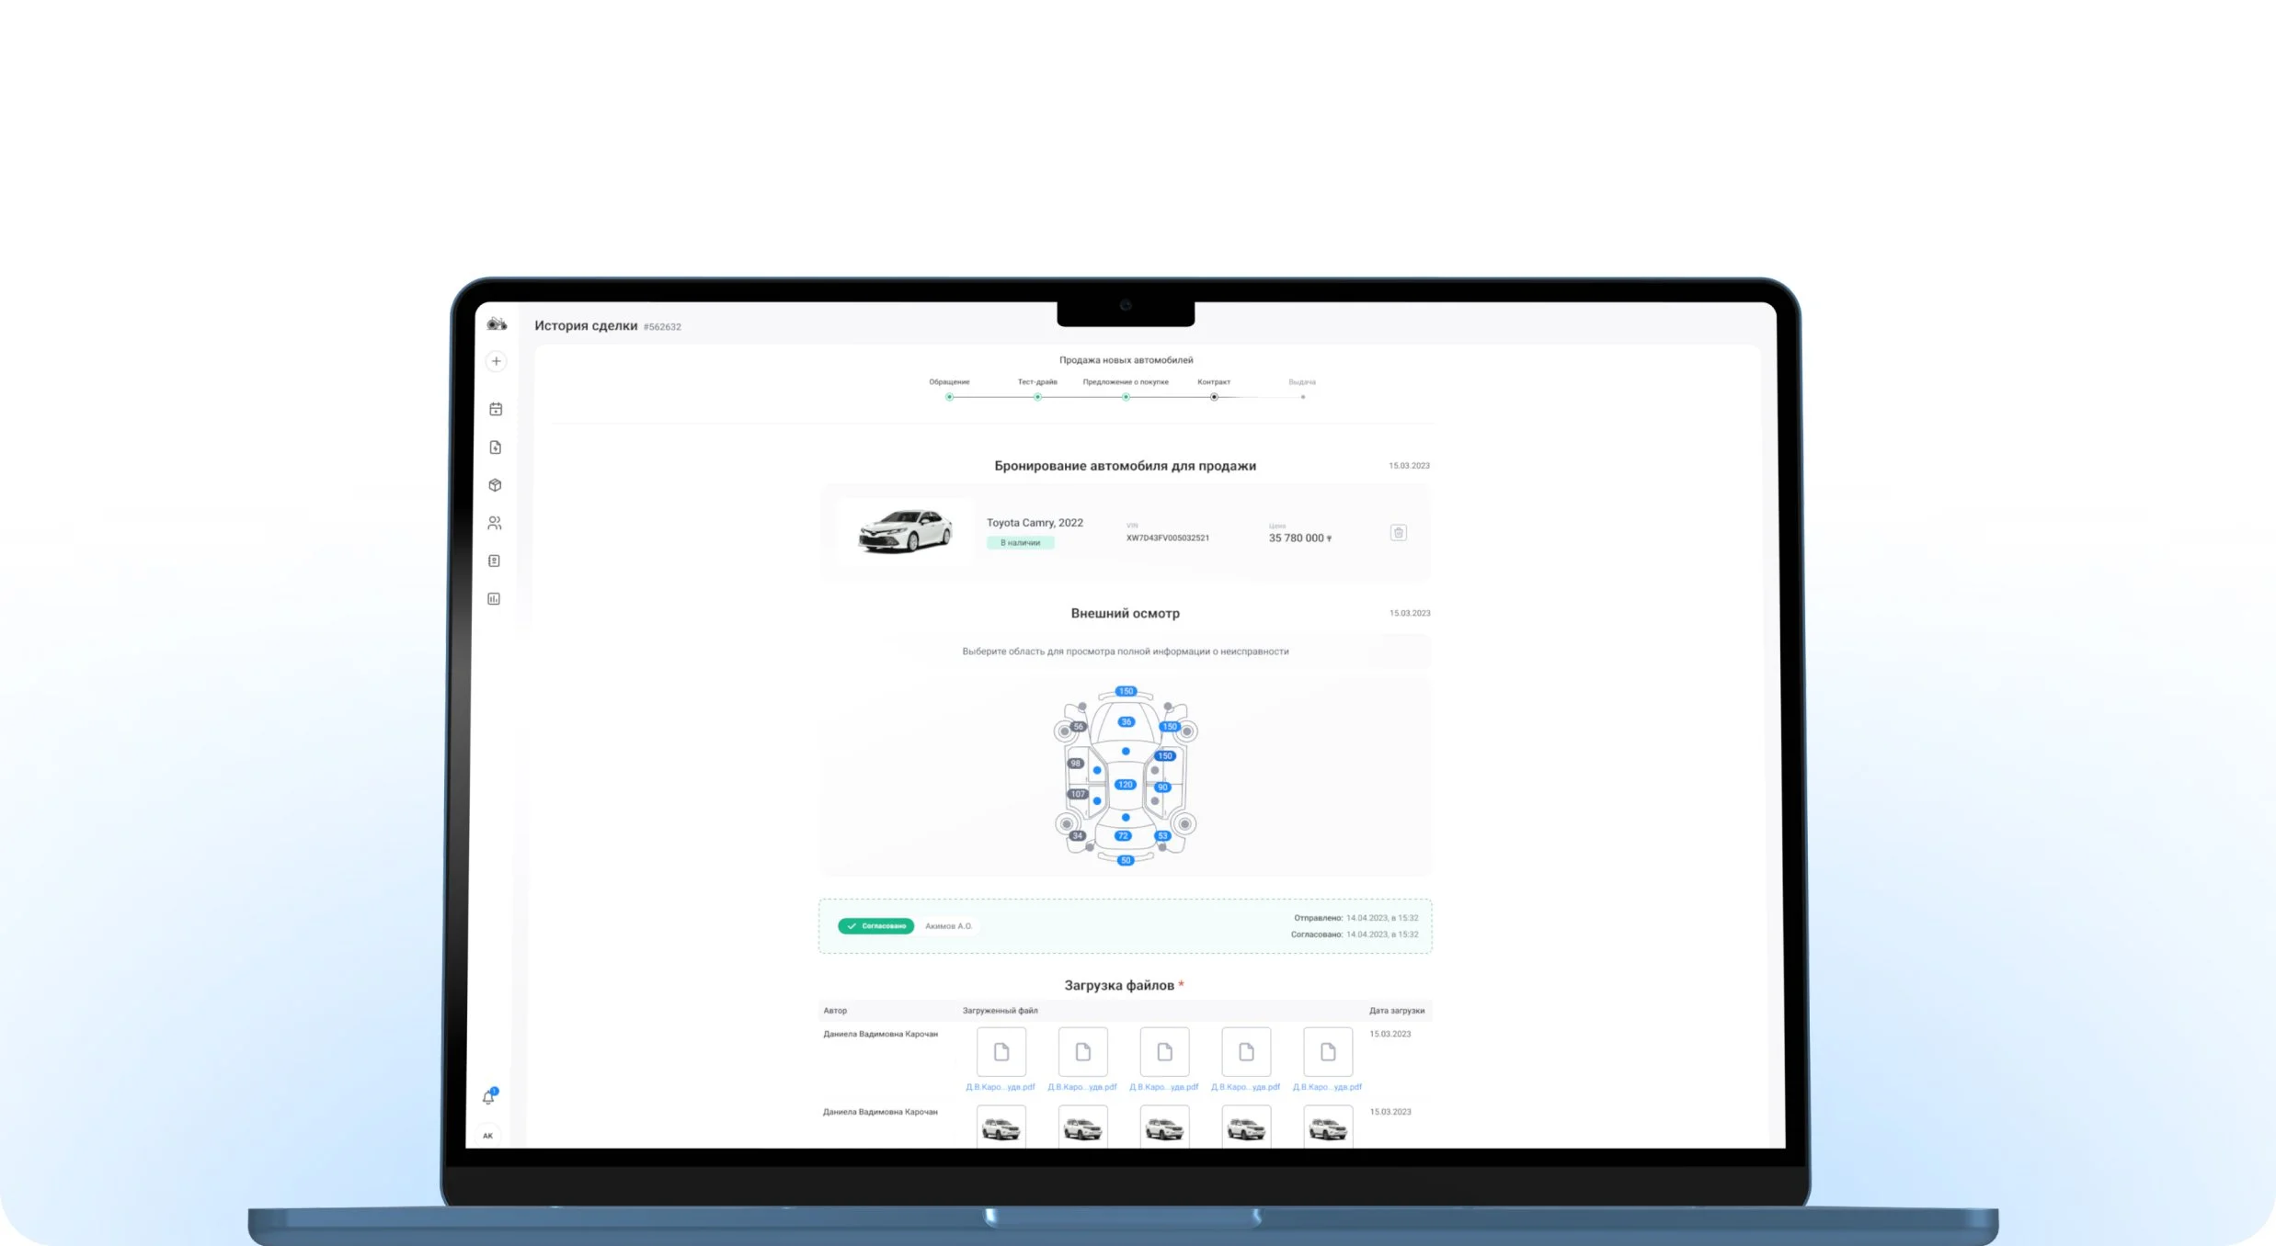The height and width of the screenshot is (1246, 2276).
Task: Select the Обращение stage marker
Action: click(x=949, y=397)
